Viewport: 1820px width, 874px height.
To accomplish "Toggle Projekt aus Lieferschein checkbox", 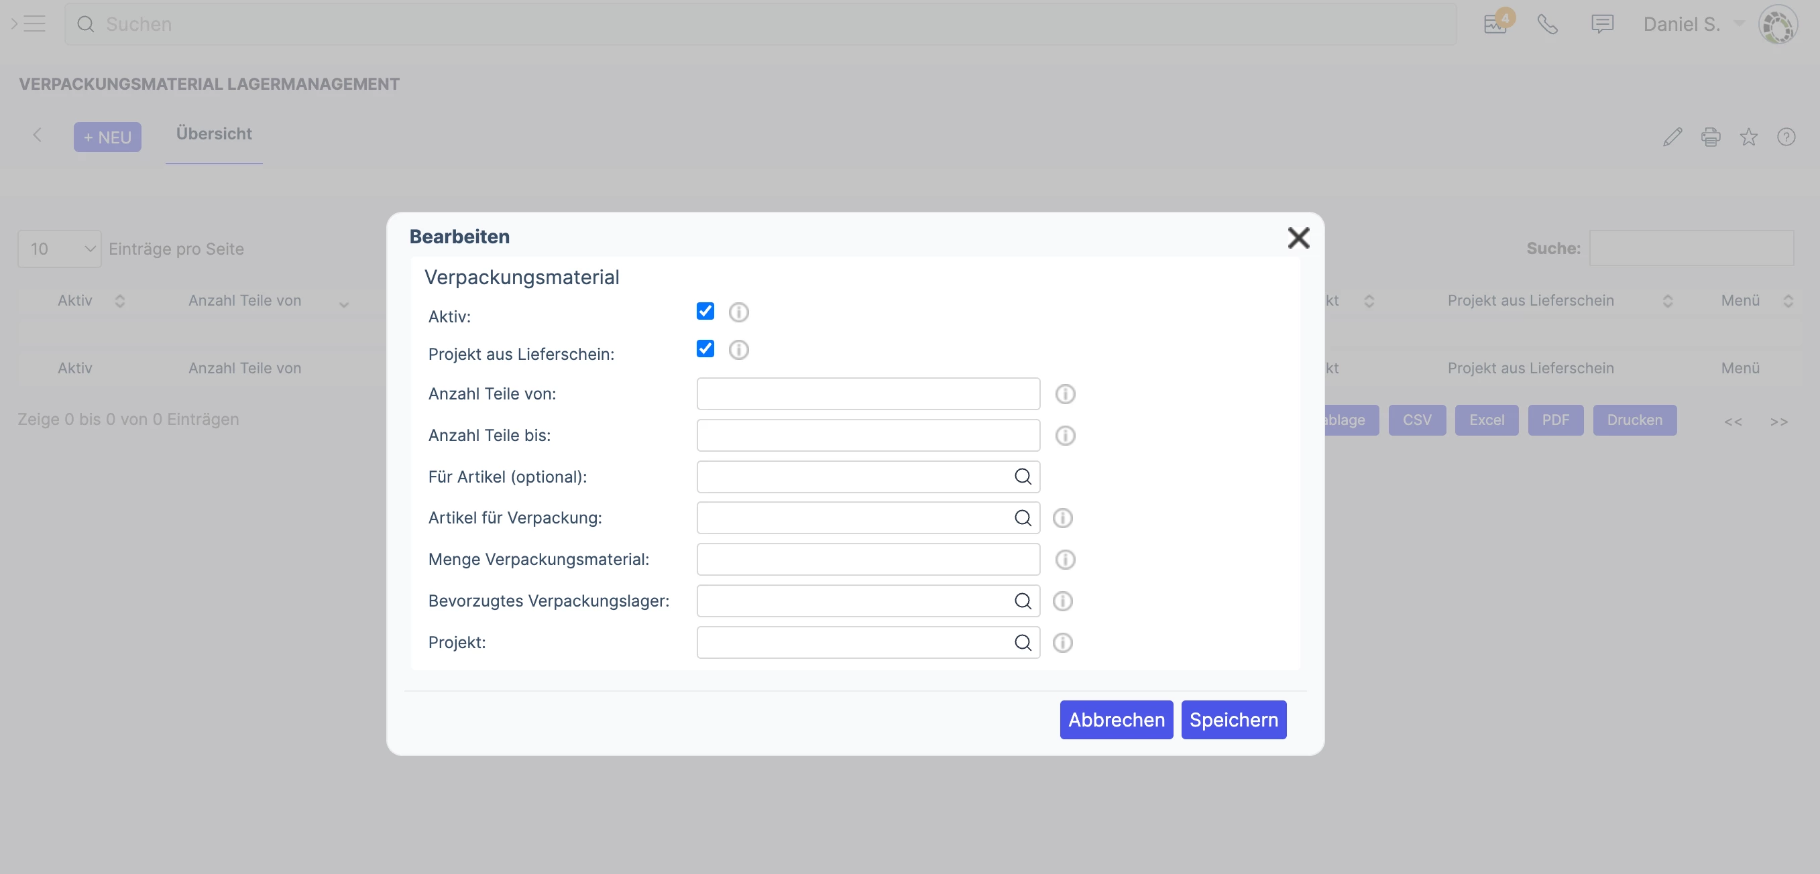I will pos(705,349).
